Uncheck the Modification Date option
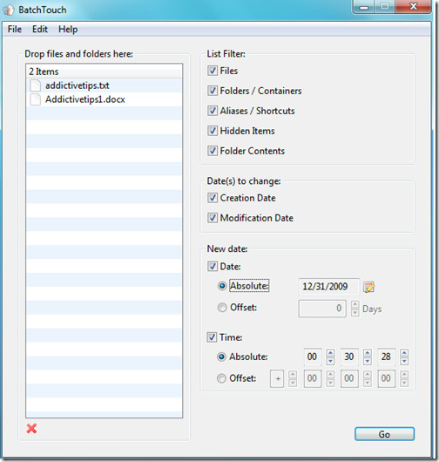 [x=213, y=218]
